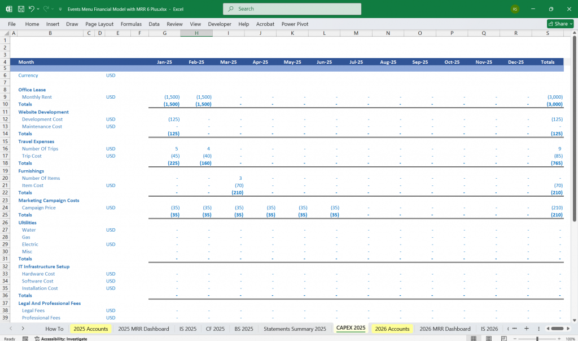Click the Zoom Out icon
The width and height of the screenshot is (578, 341).
pos(515,337)
